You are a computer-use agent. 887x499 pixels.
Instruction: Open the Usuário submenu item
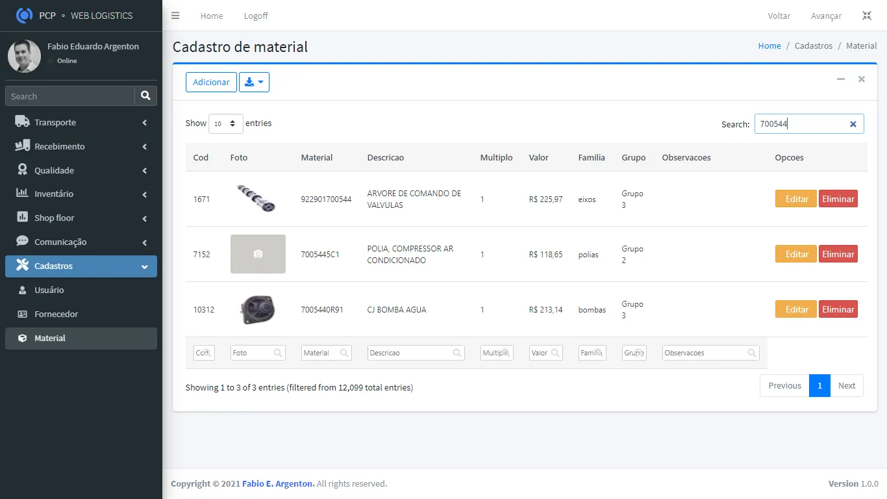point(49,290)
